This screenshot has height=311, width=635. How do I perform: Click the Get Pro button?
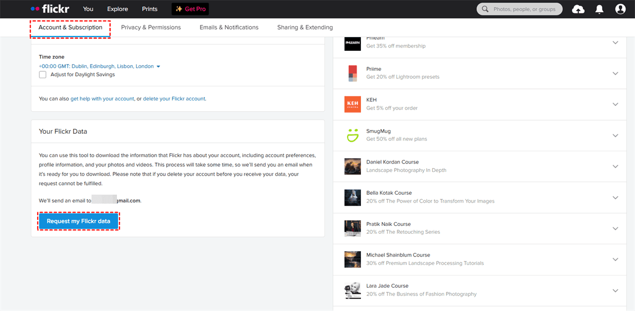tap(190, 9)
